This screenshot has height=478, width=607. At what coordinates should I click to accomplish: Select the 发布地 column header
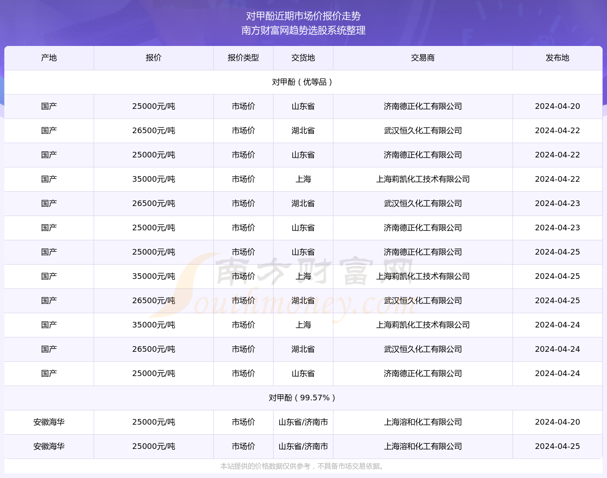pos(557,58)
